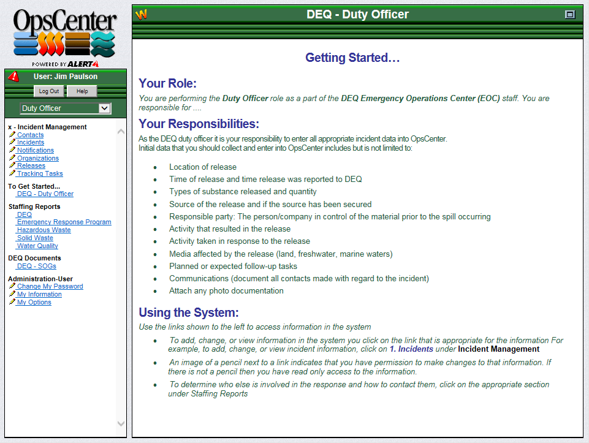Image resolution: width=589 pixels, height=443 pixels.
Task: Go to DEQ - Duty Officer page
Action: [45, 194]
